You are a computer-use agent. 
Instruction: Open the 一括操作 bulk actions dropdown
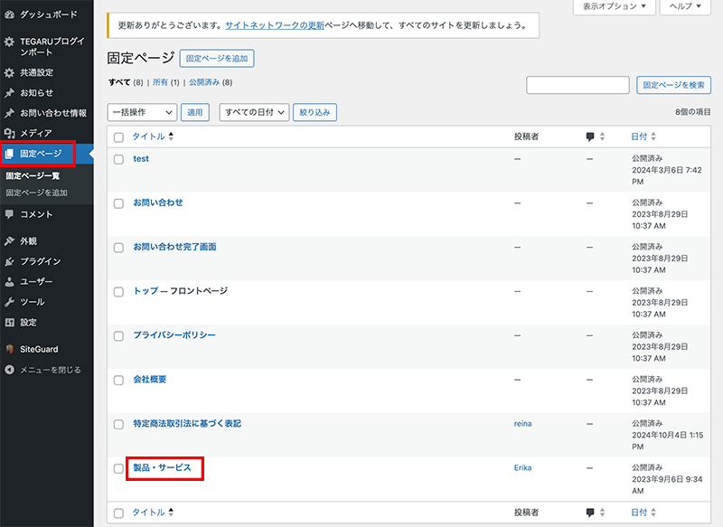142,112
